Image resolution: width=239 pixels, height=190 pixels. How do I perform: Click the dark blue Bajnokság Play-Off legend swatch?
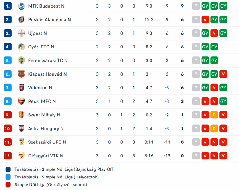point(8,169)
